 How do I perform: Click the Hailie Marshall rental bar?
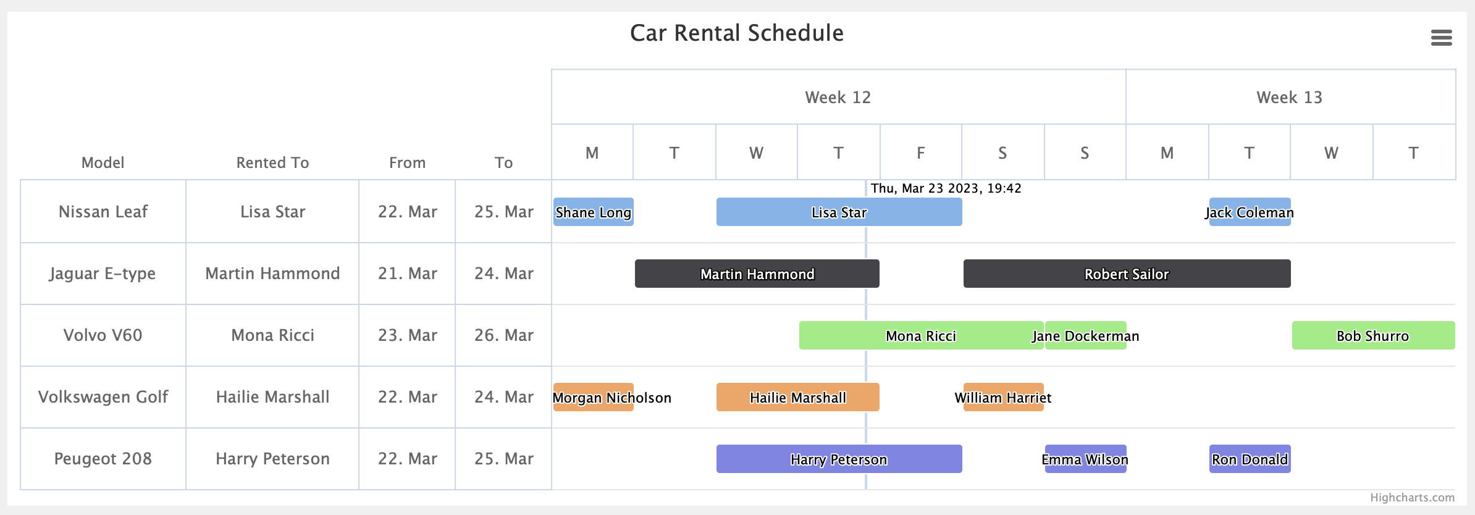click(x=797, y=397)
